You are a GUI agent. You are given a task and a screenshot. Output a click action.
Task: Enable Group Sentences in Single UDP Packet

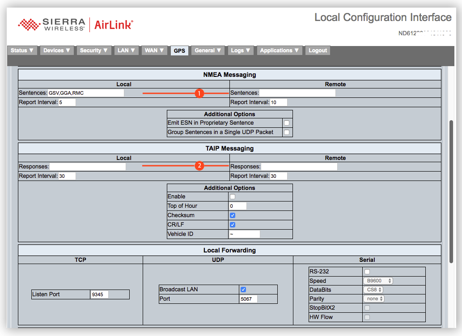pos(287,132)
